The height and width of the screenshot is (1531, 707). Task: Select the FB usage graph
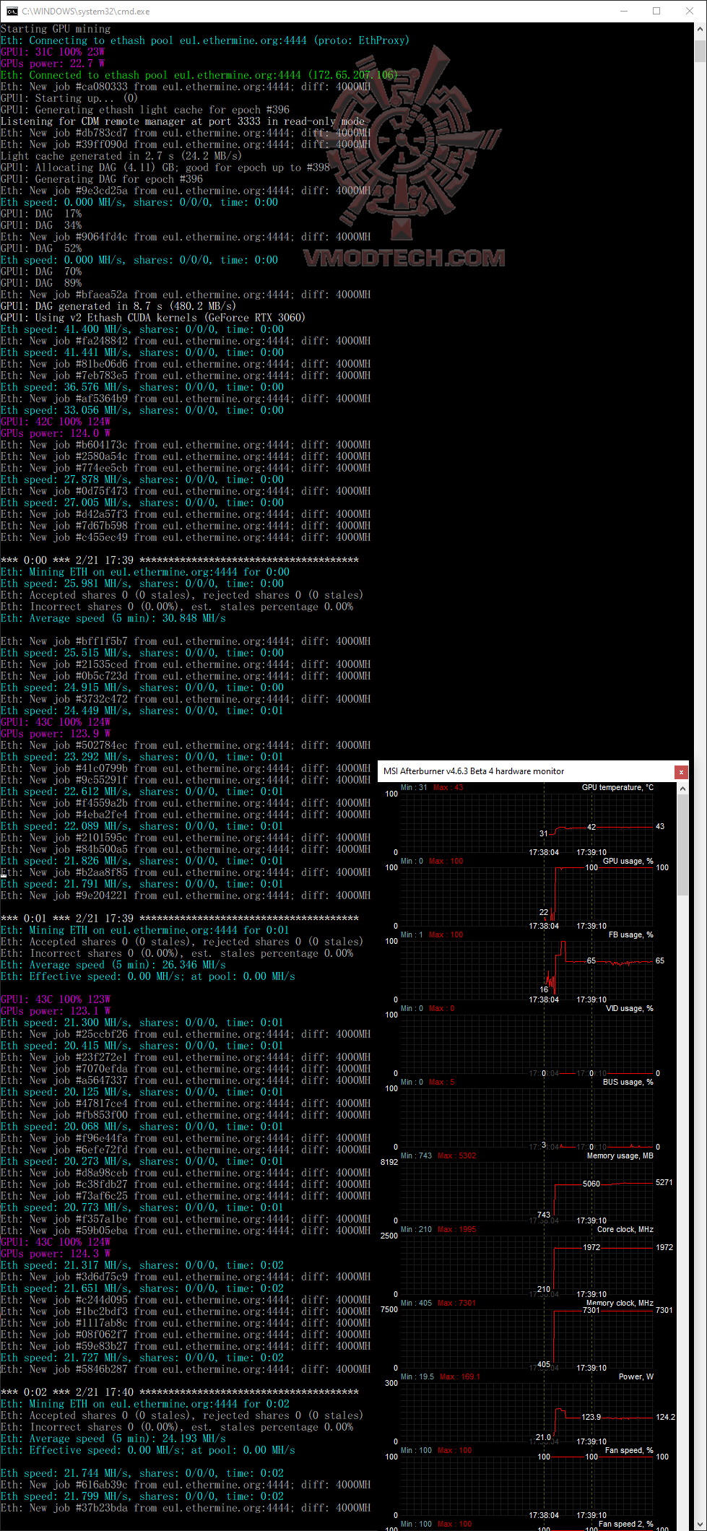coord(527,970)
